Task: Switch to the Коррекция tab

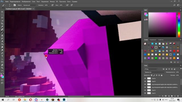Action: coord(153,40)
